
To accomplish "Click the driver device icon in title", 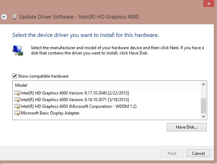I will (x=14, y=17).
